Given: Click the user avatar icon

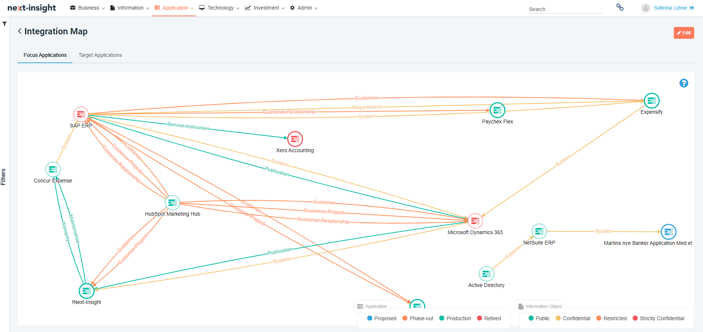Looking at the screenshot, I should pyautogui.click(x=646, y=8).
